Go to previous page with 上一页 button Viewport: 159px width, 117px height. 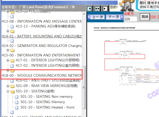[x=96, y=17]
